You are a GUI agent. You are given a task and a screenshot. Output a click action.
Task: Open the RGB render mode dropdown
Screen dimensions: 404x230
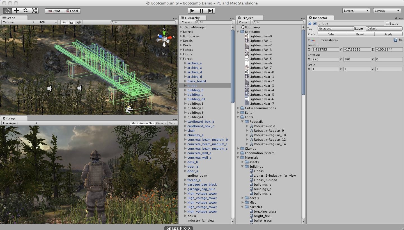(48, 22)
